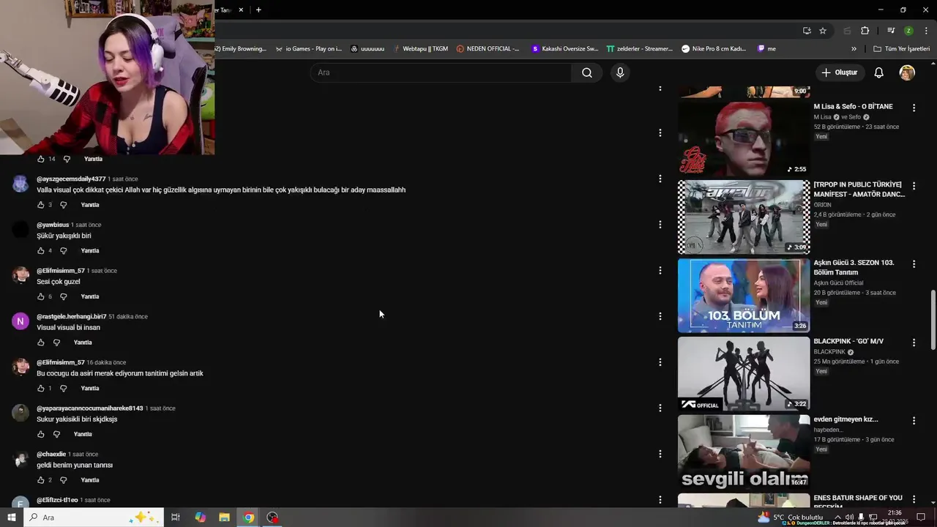937x527 pixels.
Task: Like the comment 'Visual visual bi insan'
Action: tap(40, 343)
